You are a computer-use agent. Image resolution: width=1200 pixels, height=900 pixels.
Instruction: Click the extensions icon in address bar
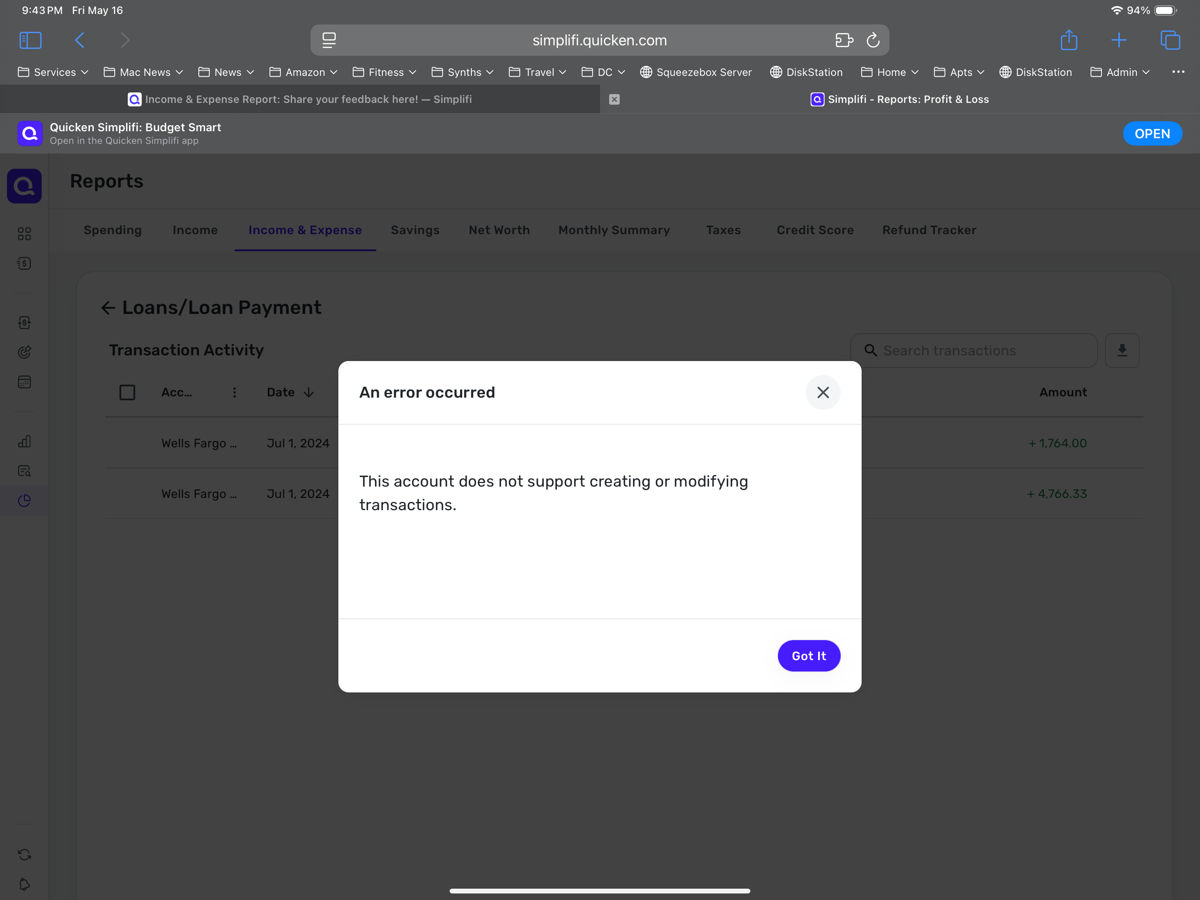point(844,40)
